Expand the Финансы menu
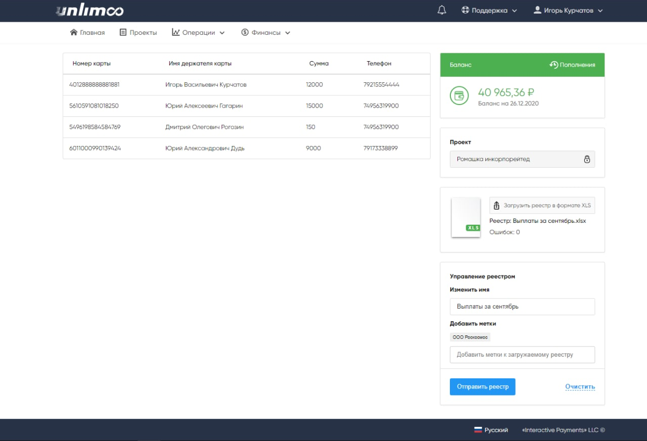 click(265, 32)
